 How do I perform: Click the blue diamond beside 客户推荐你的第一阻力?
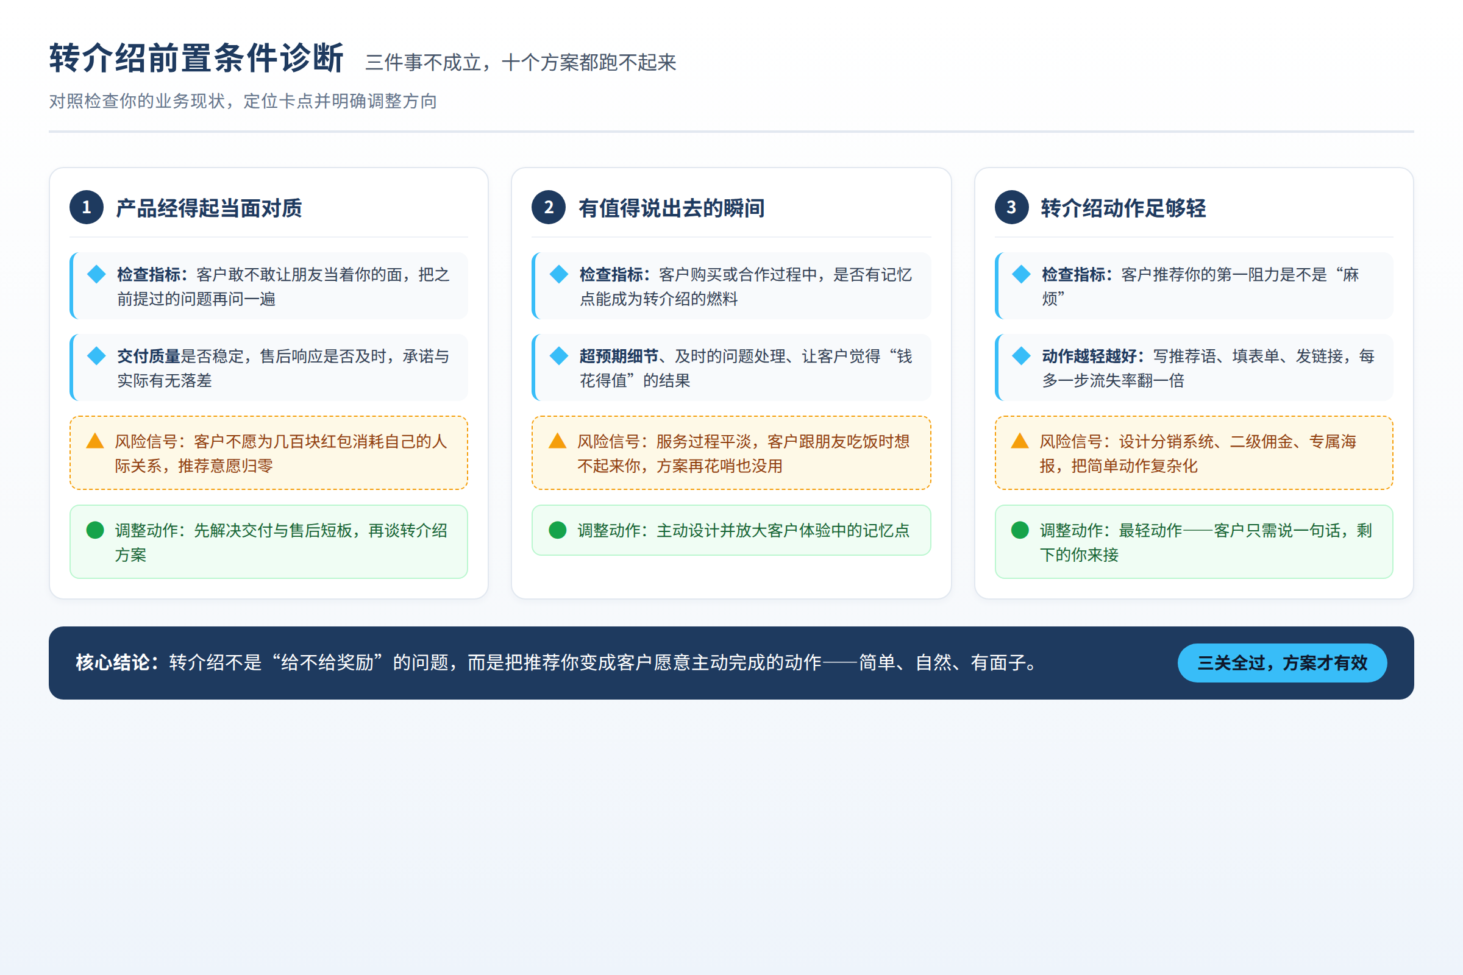coord(1022,274)
